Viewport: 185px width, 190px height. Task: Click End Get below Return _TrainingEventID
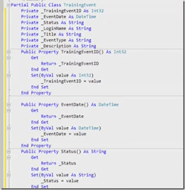40,69
